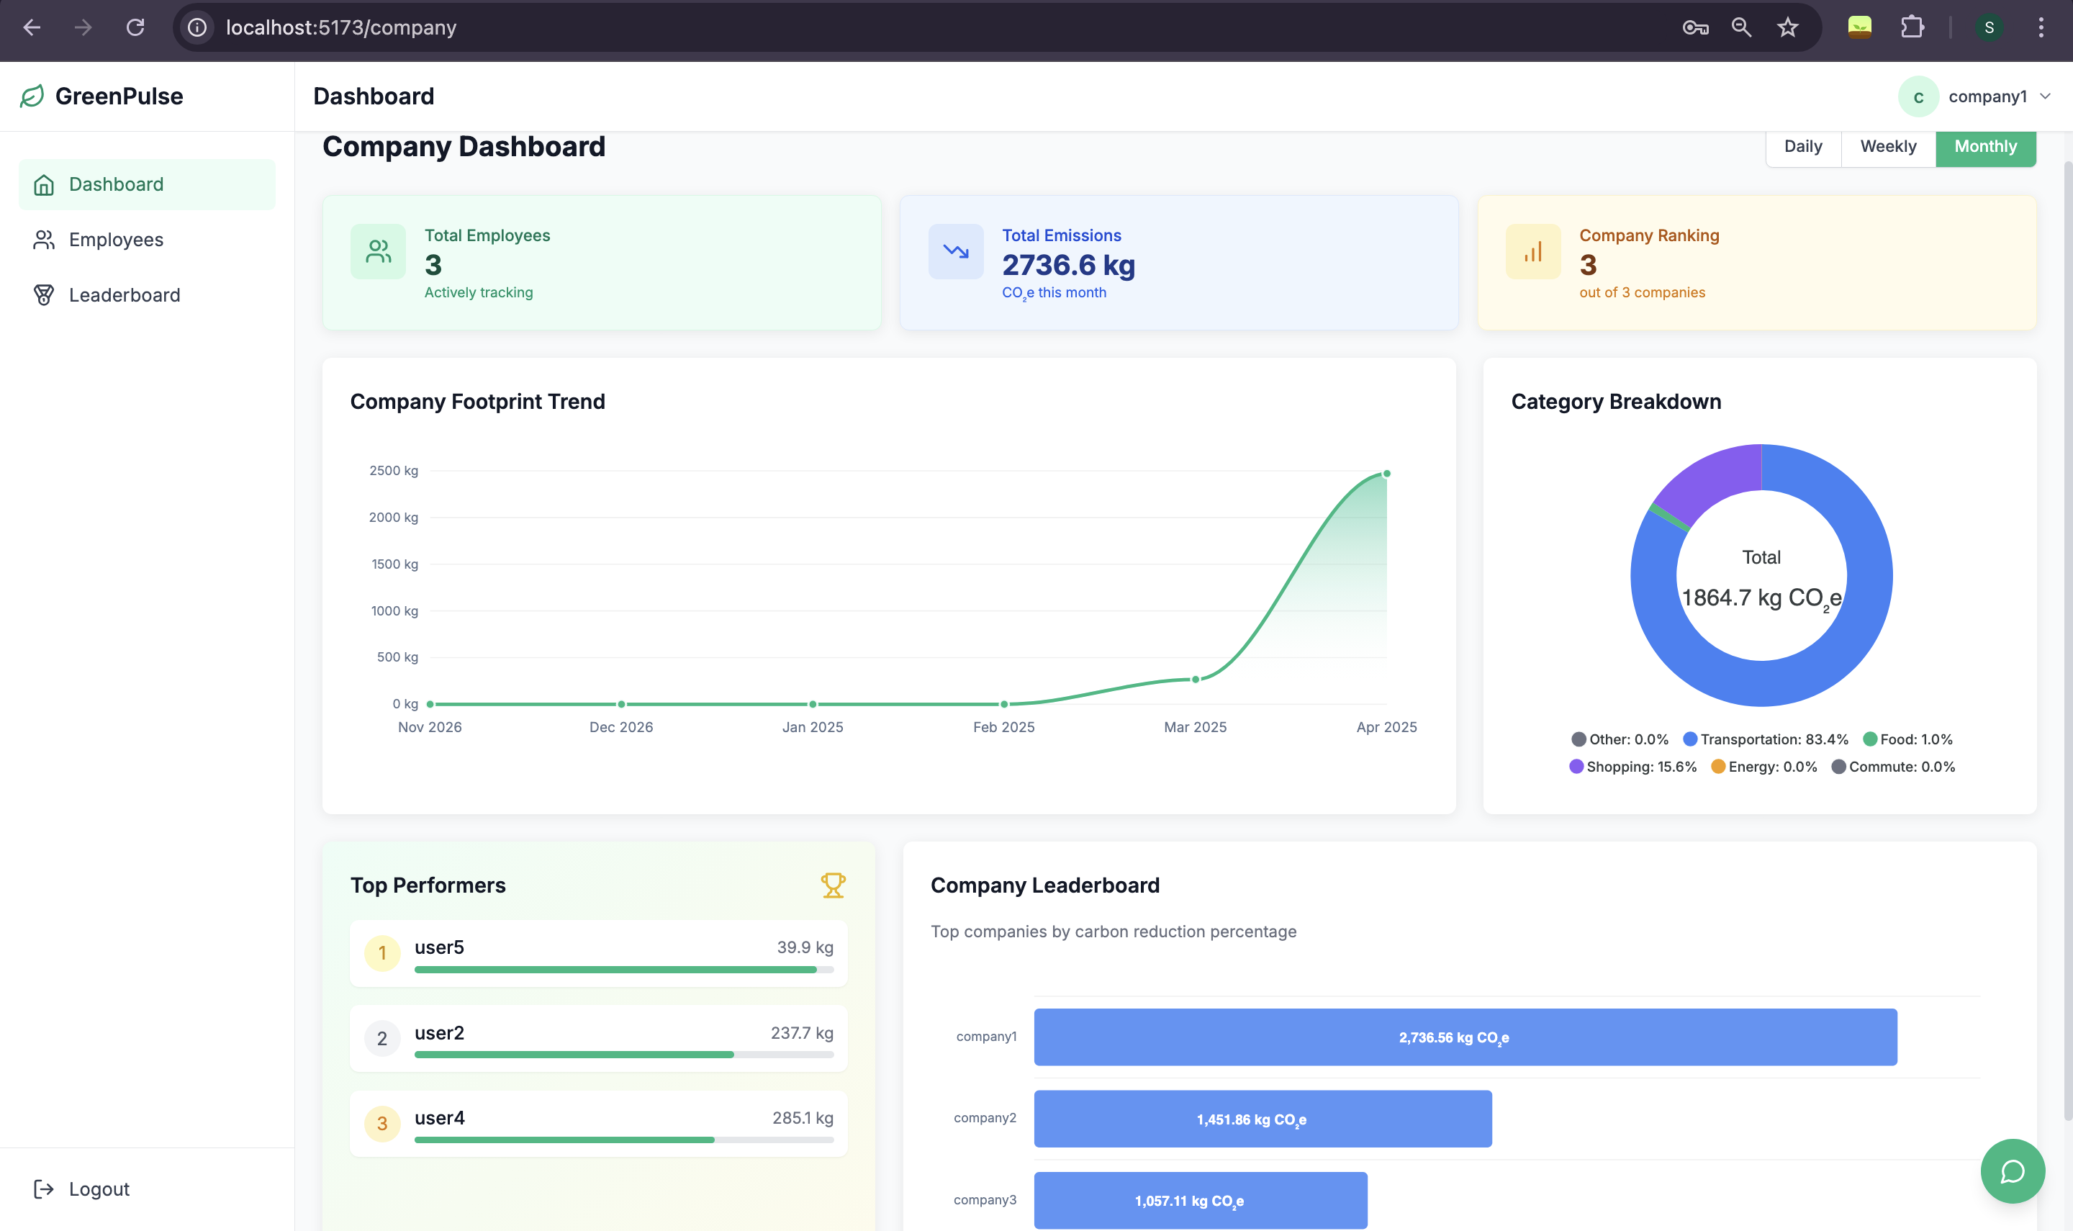The height and width of the screenshot is (1231, 2073).
Task: Reload the page in the browser
Action: tap(135, 27)
